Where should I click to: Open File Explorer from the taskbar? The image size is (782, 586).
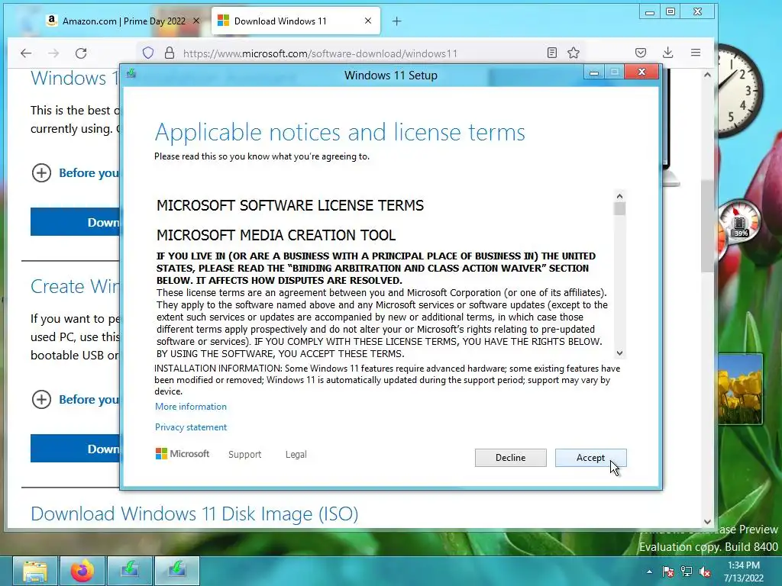click(34, 571)
